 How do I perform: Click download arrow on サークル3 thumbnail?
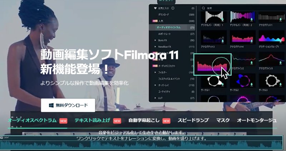[281, 85]
